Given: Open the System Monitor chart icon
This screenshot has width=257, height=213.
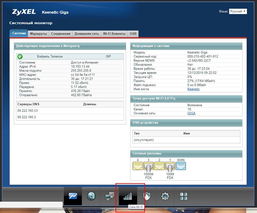Looking at the screenshot, I should click(73, 196).
